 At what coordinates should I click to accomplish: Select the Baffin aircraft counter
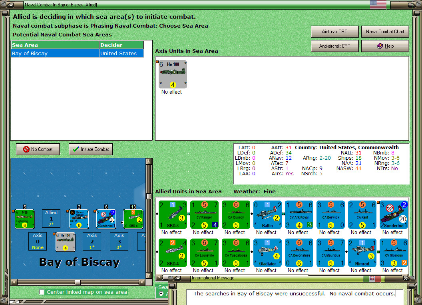tap(267, 215)
